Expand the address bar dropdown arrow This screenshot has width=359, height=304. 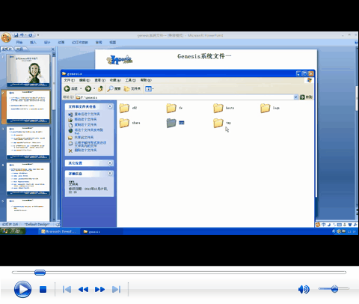[295, 97]
